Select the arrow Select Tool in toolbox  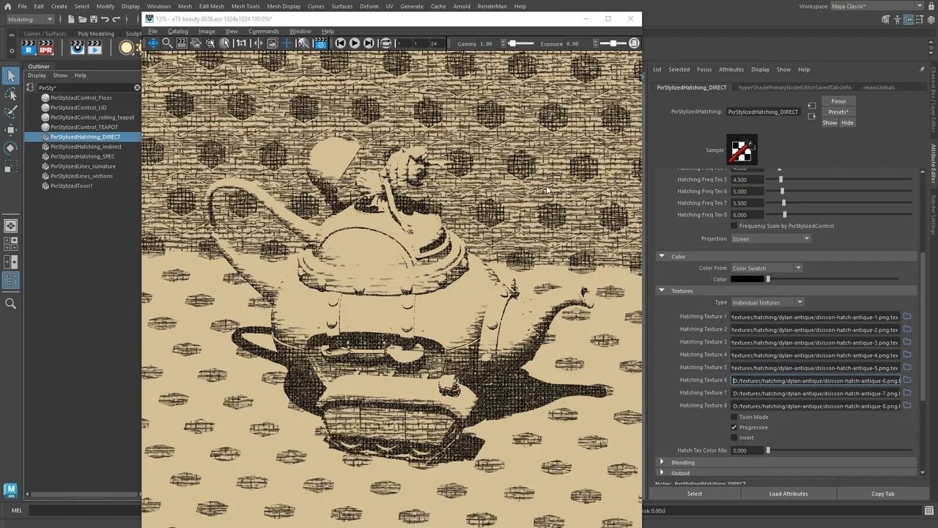pos(11,76)
